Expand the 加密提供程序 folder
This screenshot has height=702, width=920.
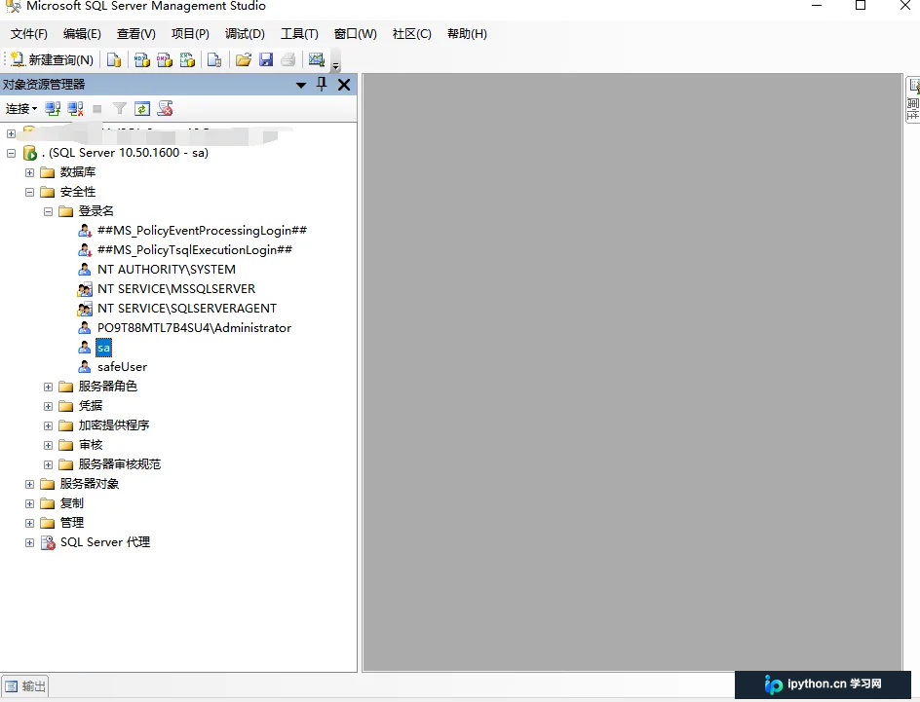point(49,426)
